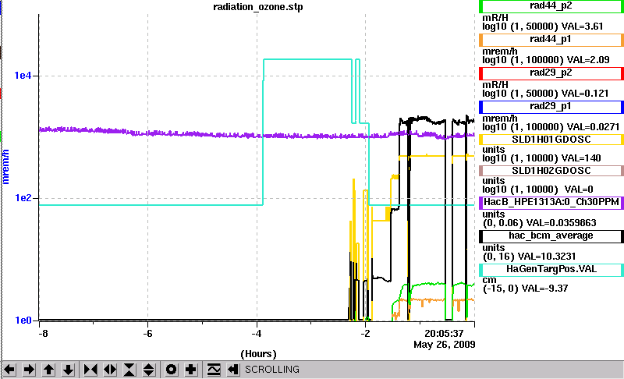This screenshot has width=624, height=379.
Task: Select the HacB_HPE1313A:0_Ch30PPM legend entry
Action: tap(551, 203)
